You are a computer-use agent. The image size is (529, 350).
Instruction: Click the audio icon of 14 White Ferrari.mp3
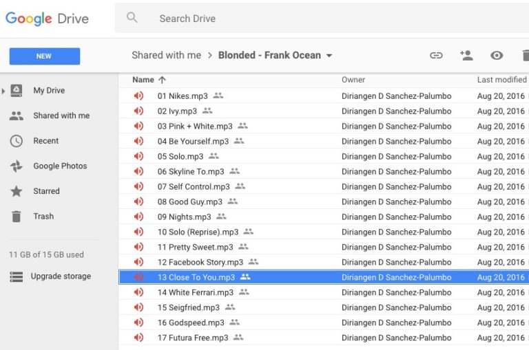coord(138,292)
